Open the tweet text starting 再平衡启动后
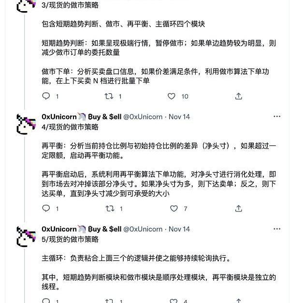The image size is (290, 303). click(159, 184)
